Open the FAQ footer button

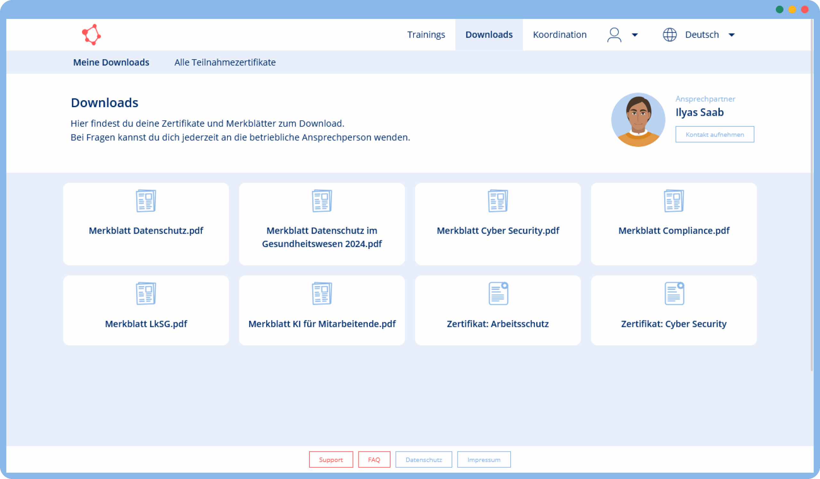click(x=374, y=459)
